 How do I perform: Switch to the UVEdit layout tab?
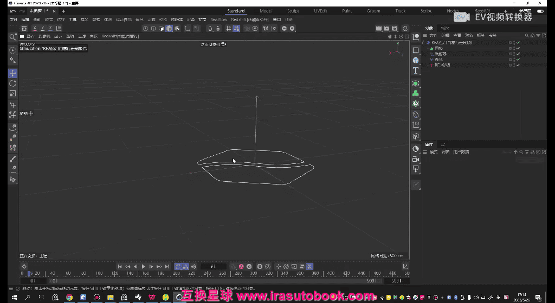click(x=320, y=11)
